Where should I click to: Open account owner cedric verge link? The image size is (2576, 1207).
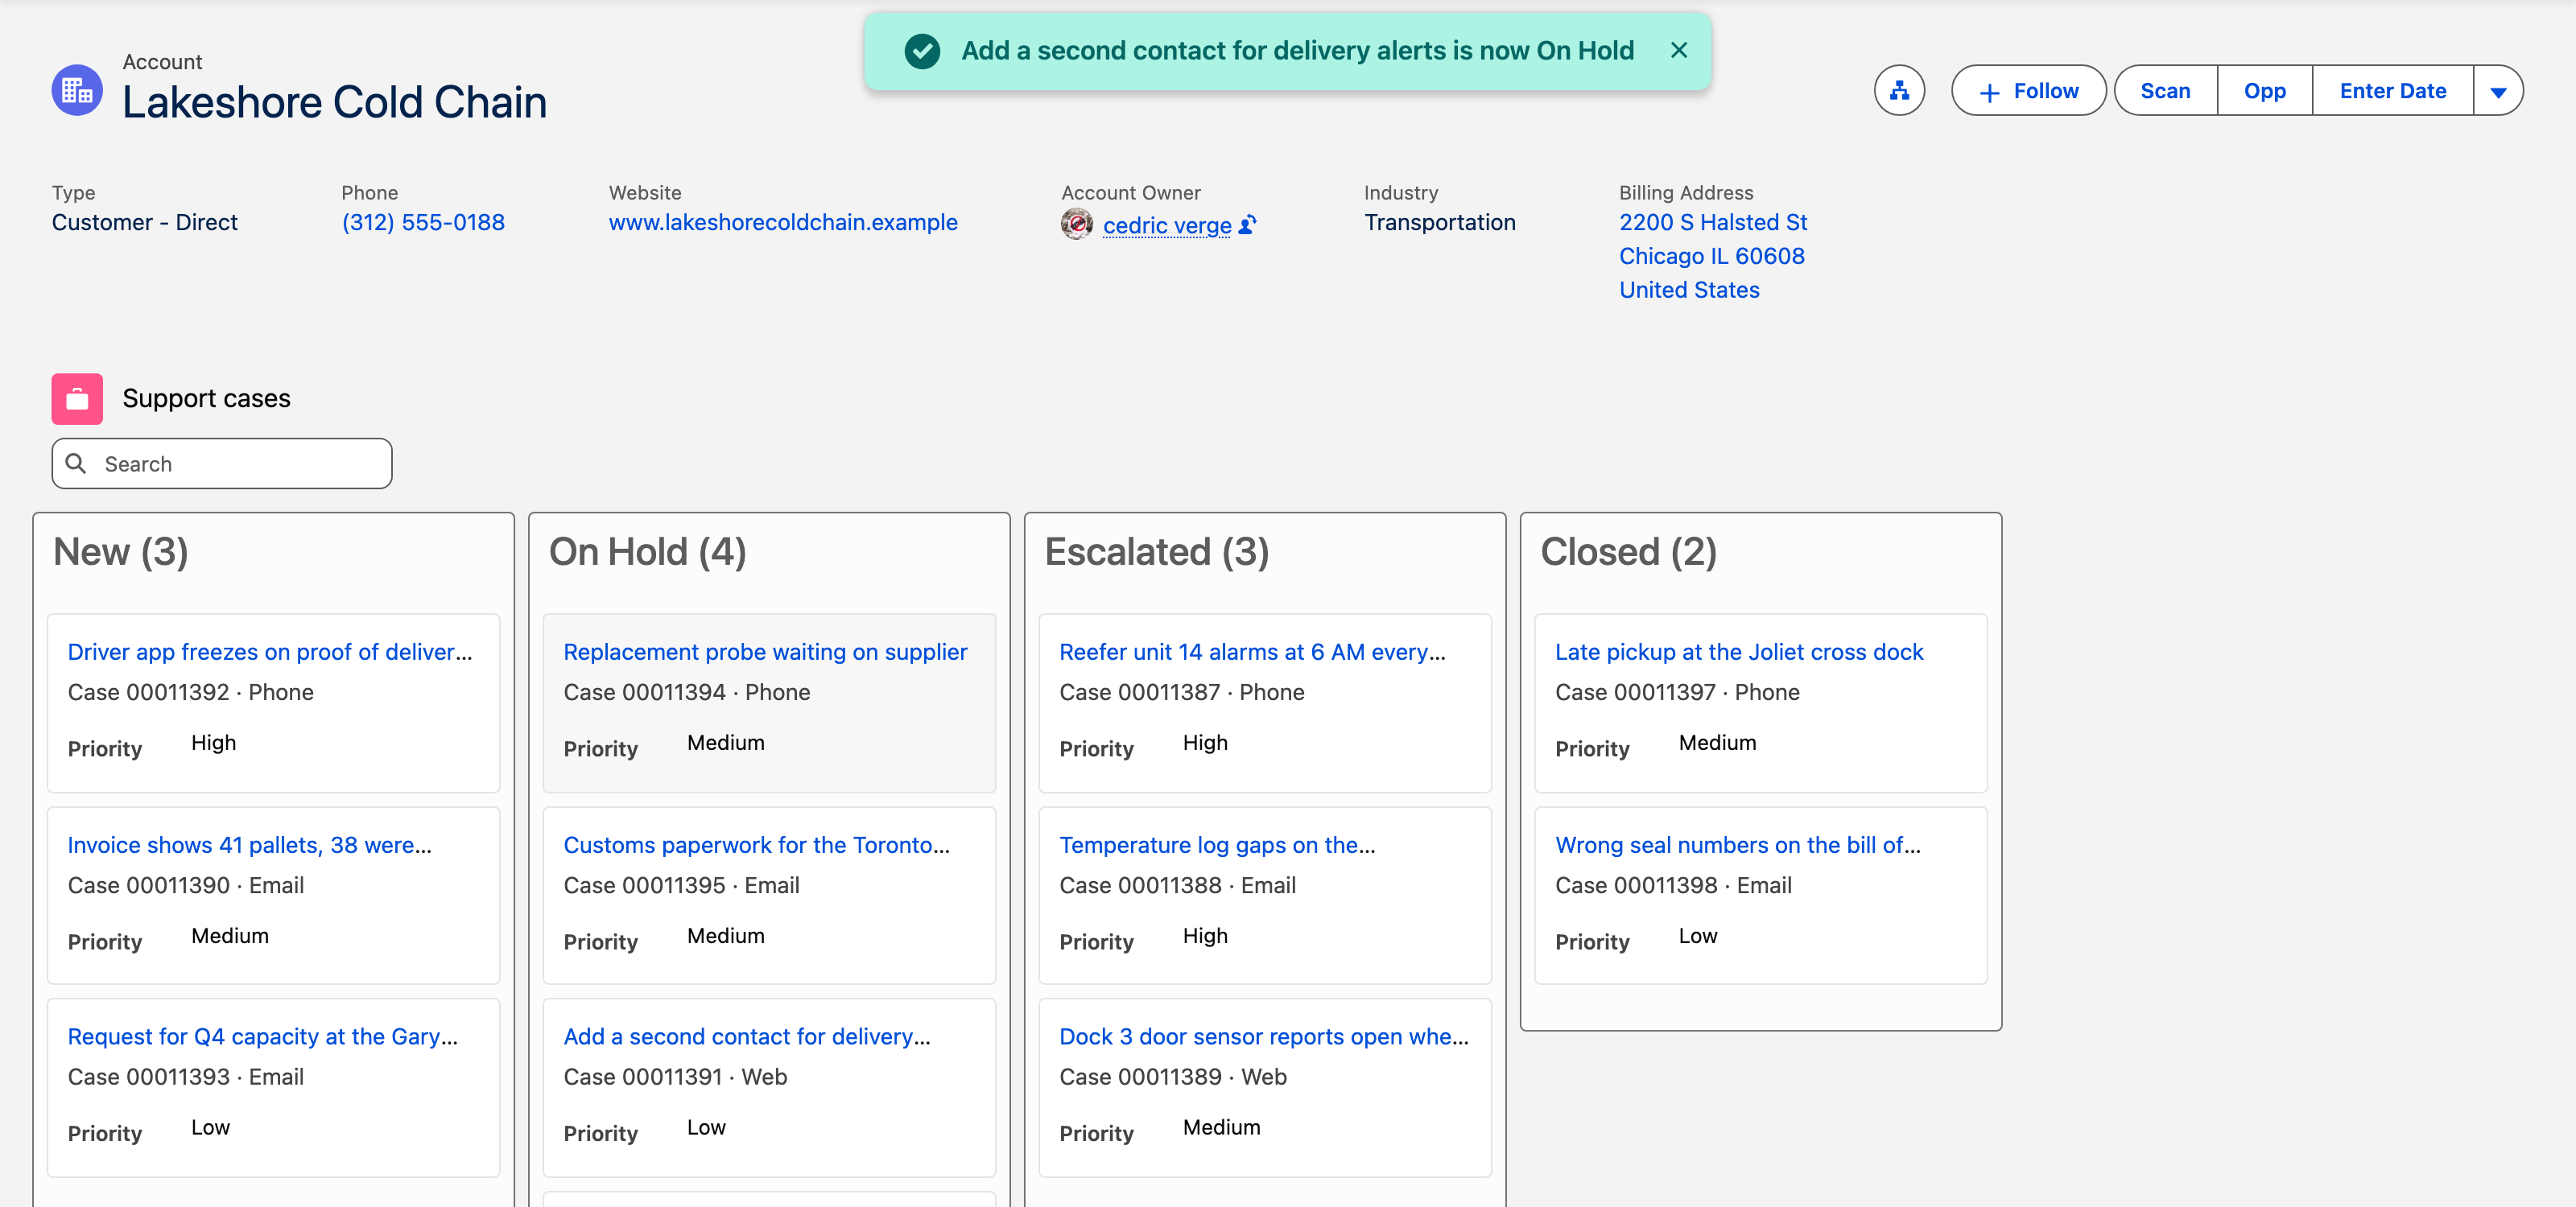pyautogui.click(x=1167, y=226)
